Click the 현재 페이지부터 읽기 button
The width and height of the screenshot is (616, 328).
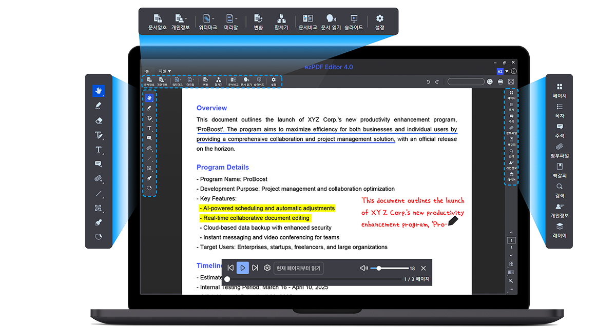pyautogui.click(x=299, y=268)
